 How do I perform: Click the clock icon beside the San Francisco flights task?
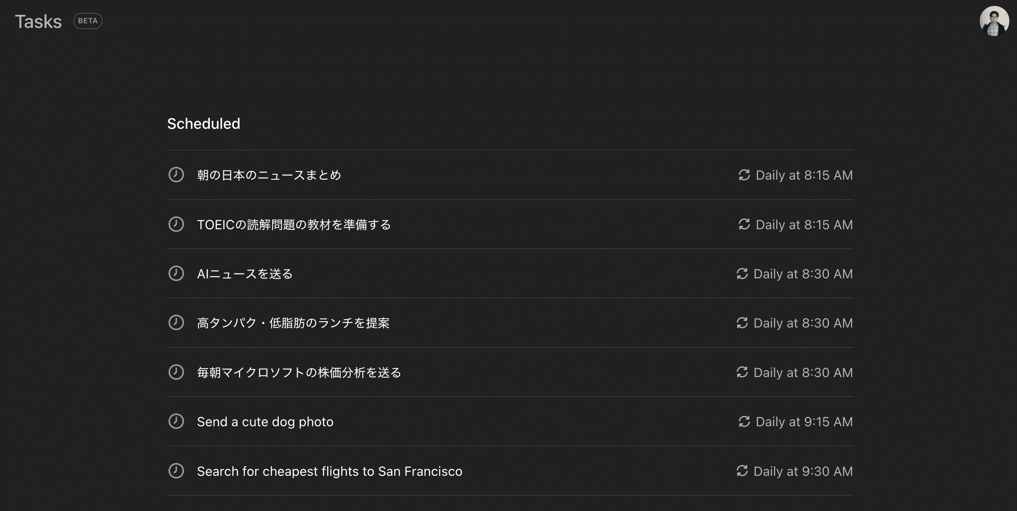coord(176,471)
